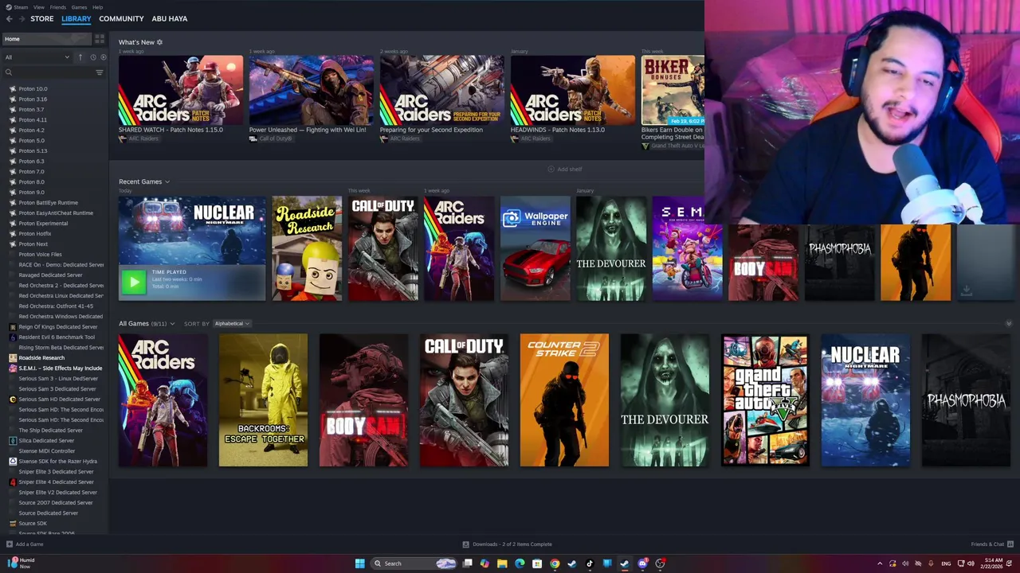Show hidden system tray icons chevron
Viewport: 1020px width, 573px height.
point(880,563)
